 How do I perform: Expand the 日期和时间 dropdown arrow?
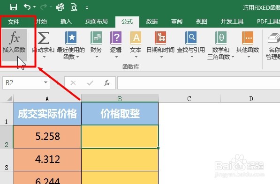[x=161, y=57]
